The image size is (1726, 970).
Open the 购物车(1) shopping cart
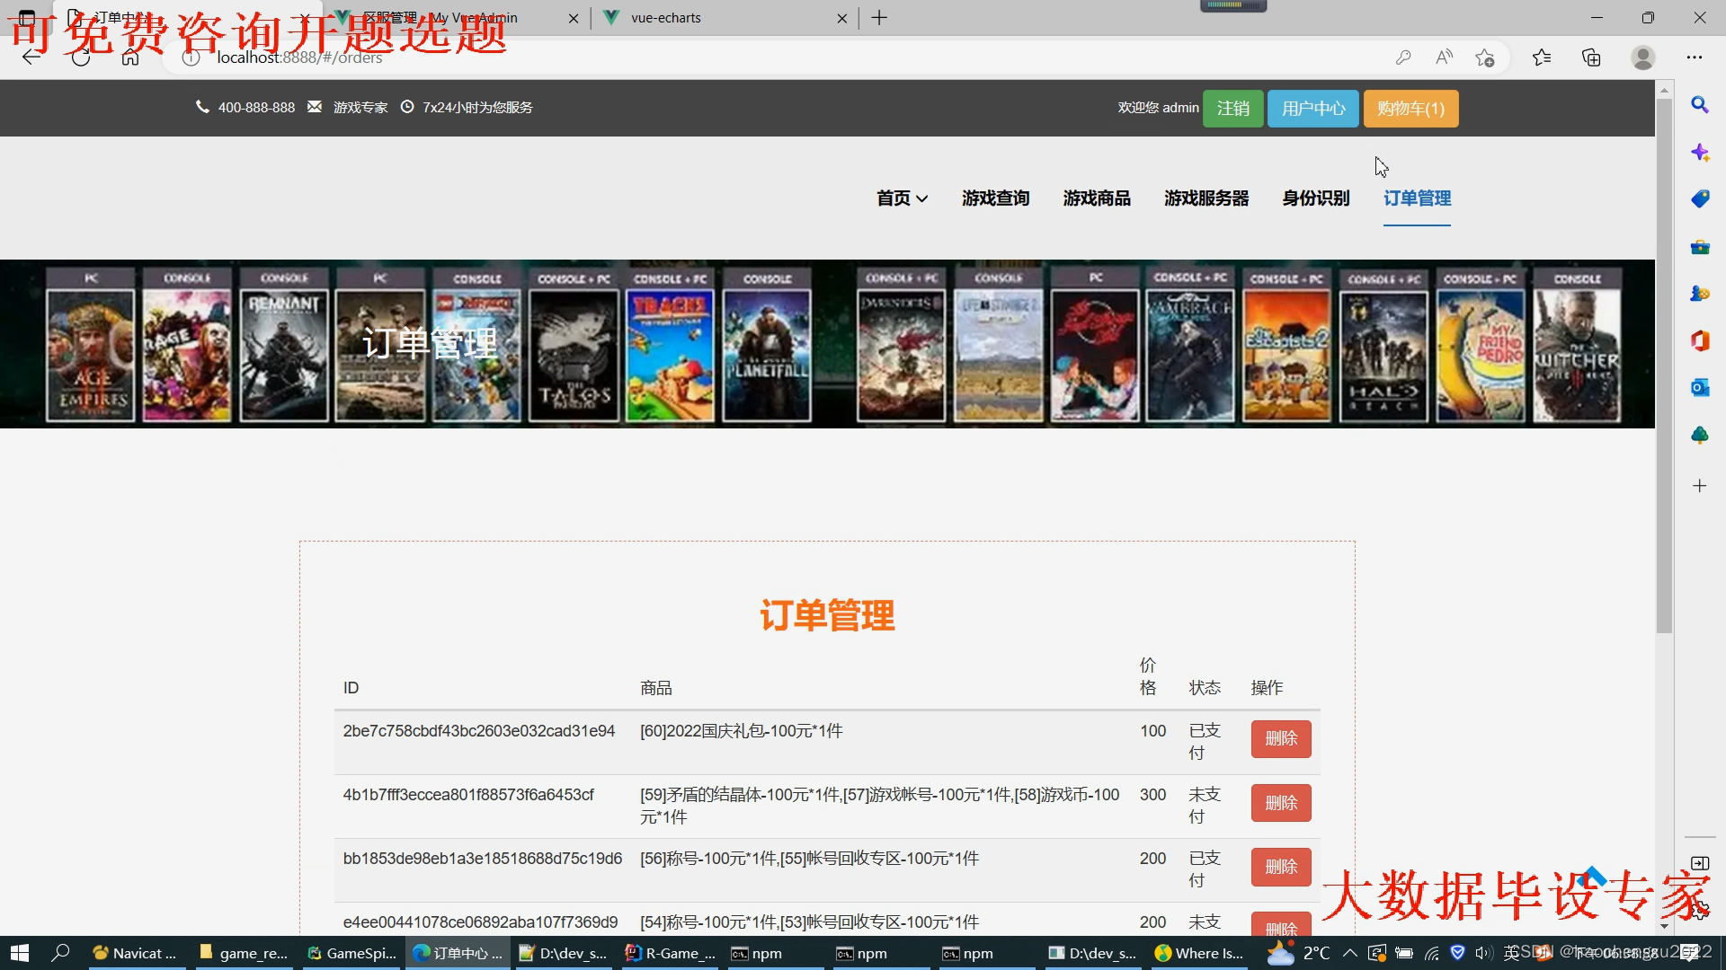pyautogui.click(x=1410, y=109)
